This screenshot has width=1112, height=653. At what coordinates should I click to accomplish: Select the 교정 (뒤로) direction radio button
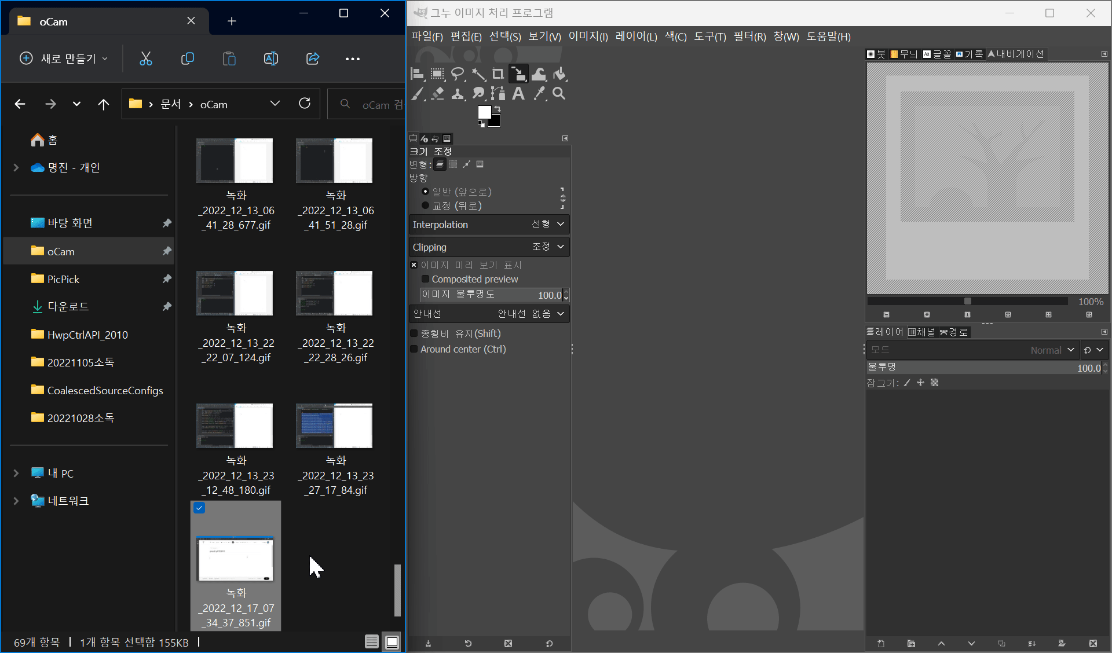pyautogui.click(x=426, y=206)
